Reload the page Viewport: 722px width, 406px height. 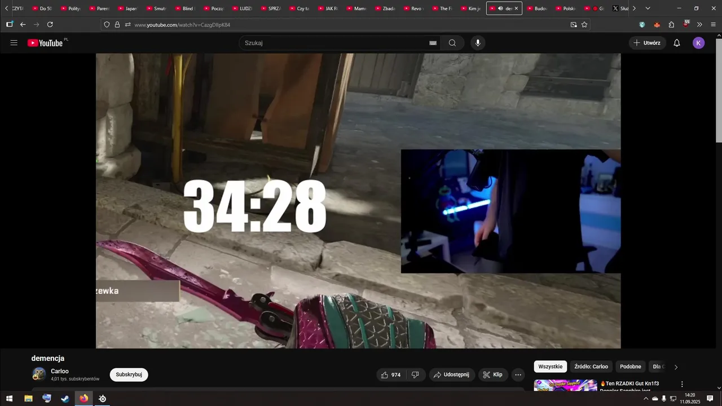click(x=50, y=25)
